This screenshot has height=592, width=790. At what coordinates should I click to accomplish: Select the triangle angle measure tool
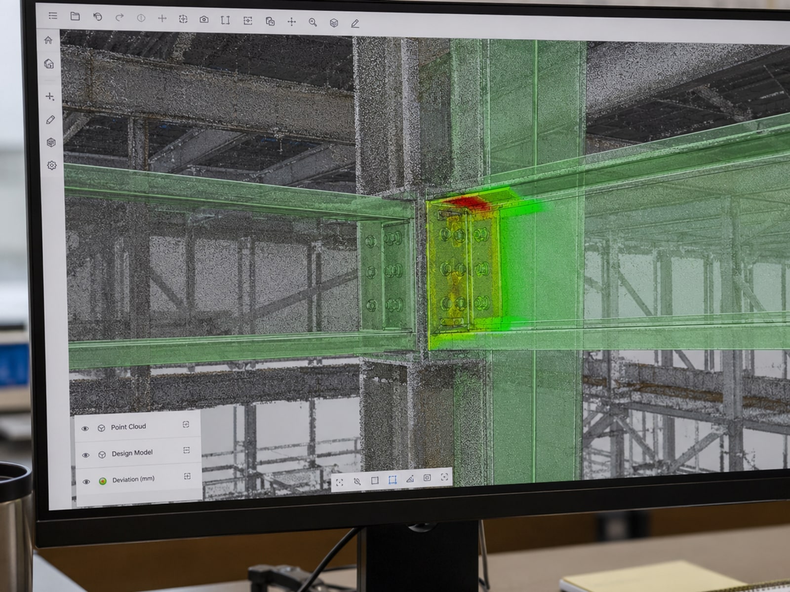tap(410, 479)
